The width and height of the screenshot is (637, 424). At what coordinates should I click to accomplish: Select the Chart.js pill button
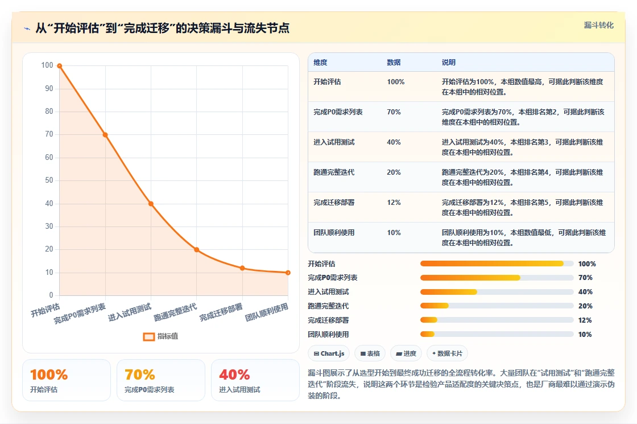coord(329,353)
